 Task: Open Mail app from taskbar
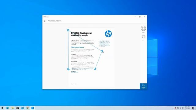tap(23, 108)
